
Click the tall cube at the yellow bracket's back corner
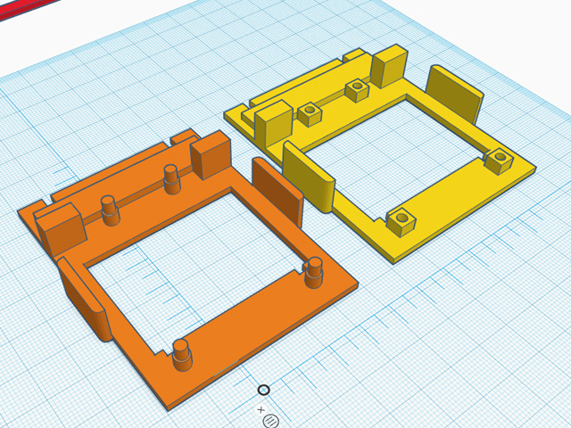pyautogui.click(x=389, y=67)
